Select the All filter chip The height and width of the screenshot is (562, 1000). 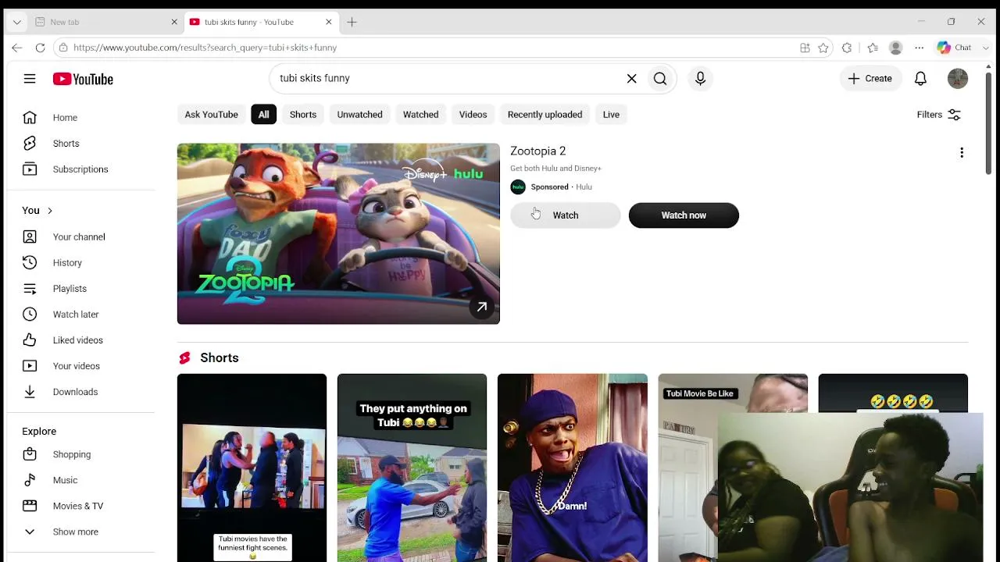(264, 115)
